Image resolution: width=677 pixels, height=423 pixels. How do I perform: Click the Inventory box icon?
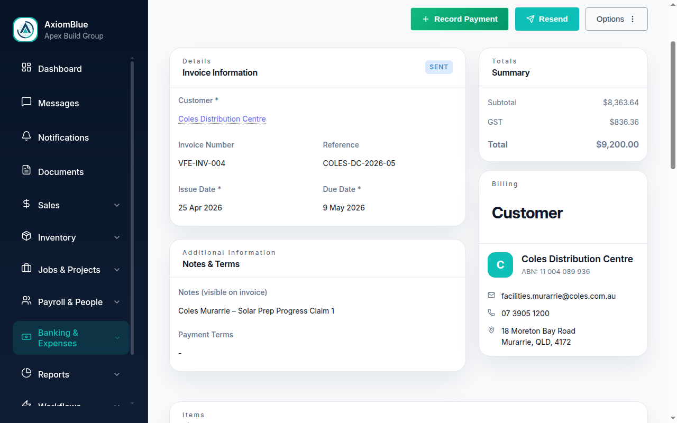tap(26, 236)
